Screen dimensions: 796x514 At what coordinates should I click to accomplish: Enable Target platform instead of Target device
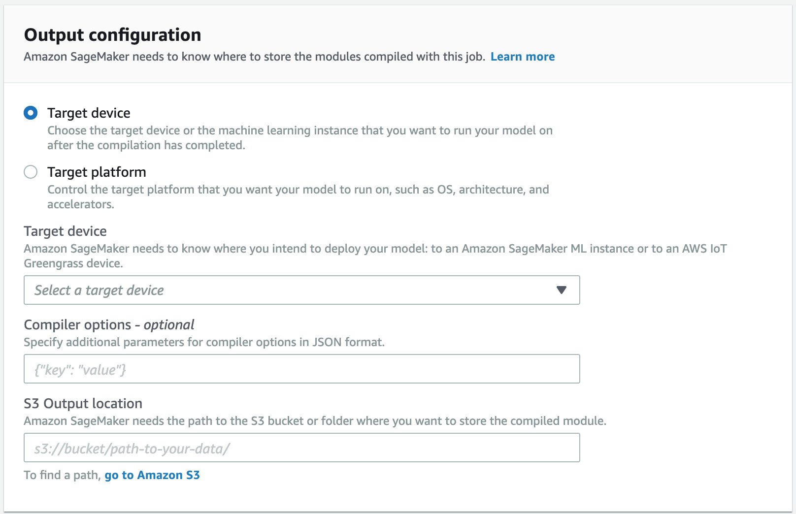(x=31, y=172)
